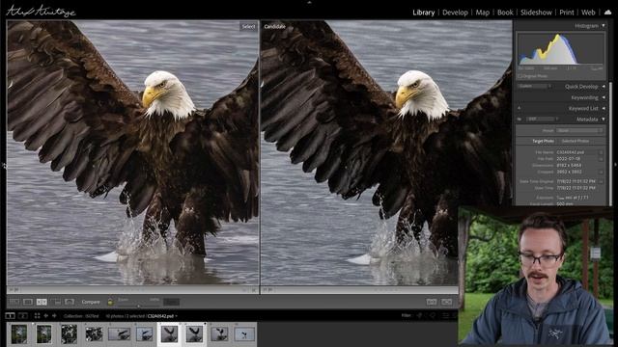Open the Metadata Preset dropdown

tap(579, 130)
